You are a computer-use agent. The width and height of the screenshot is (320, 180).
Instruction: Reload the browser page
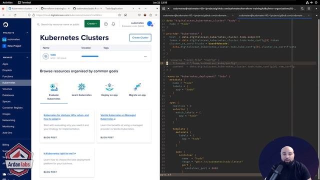[15, 15]
